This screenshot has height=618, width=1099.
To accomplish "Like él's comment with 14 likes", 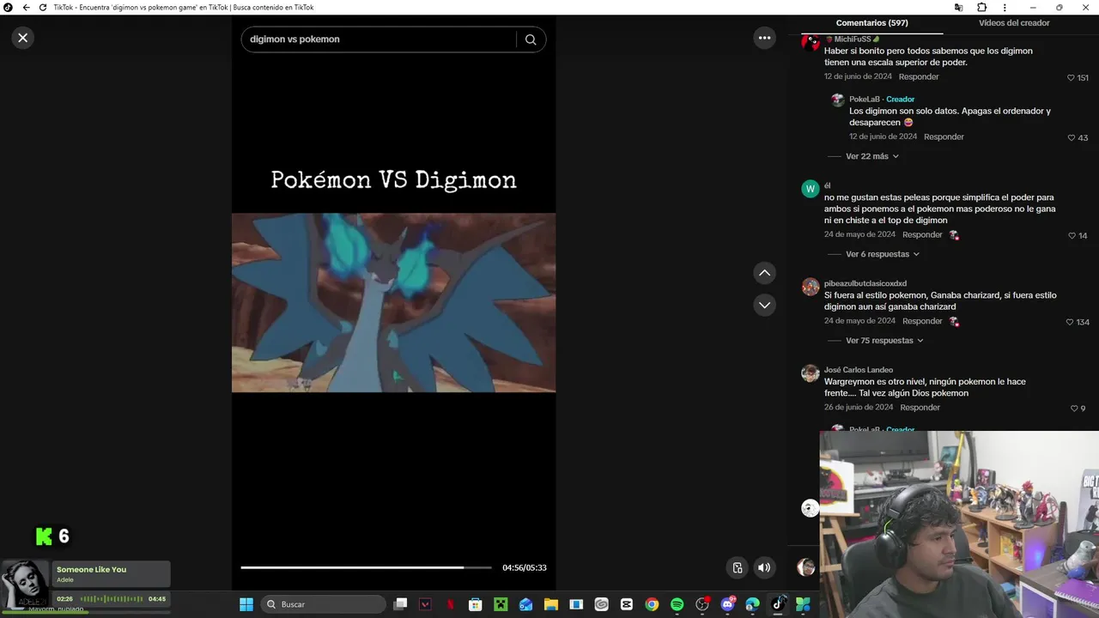I will tap(1072, 236).
